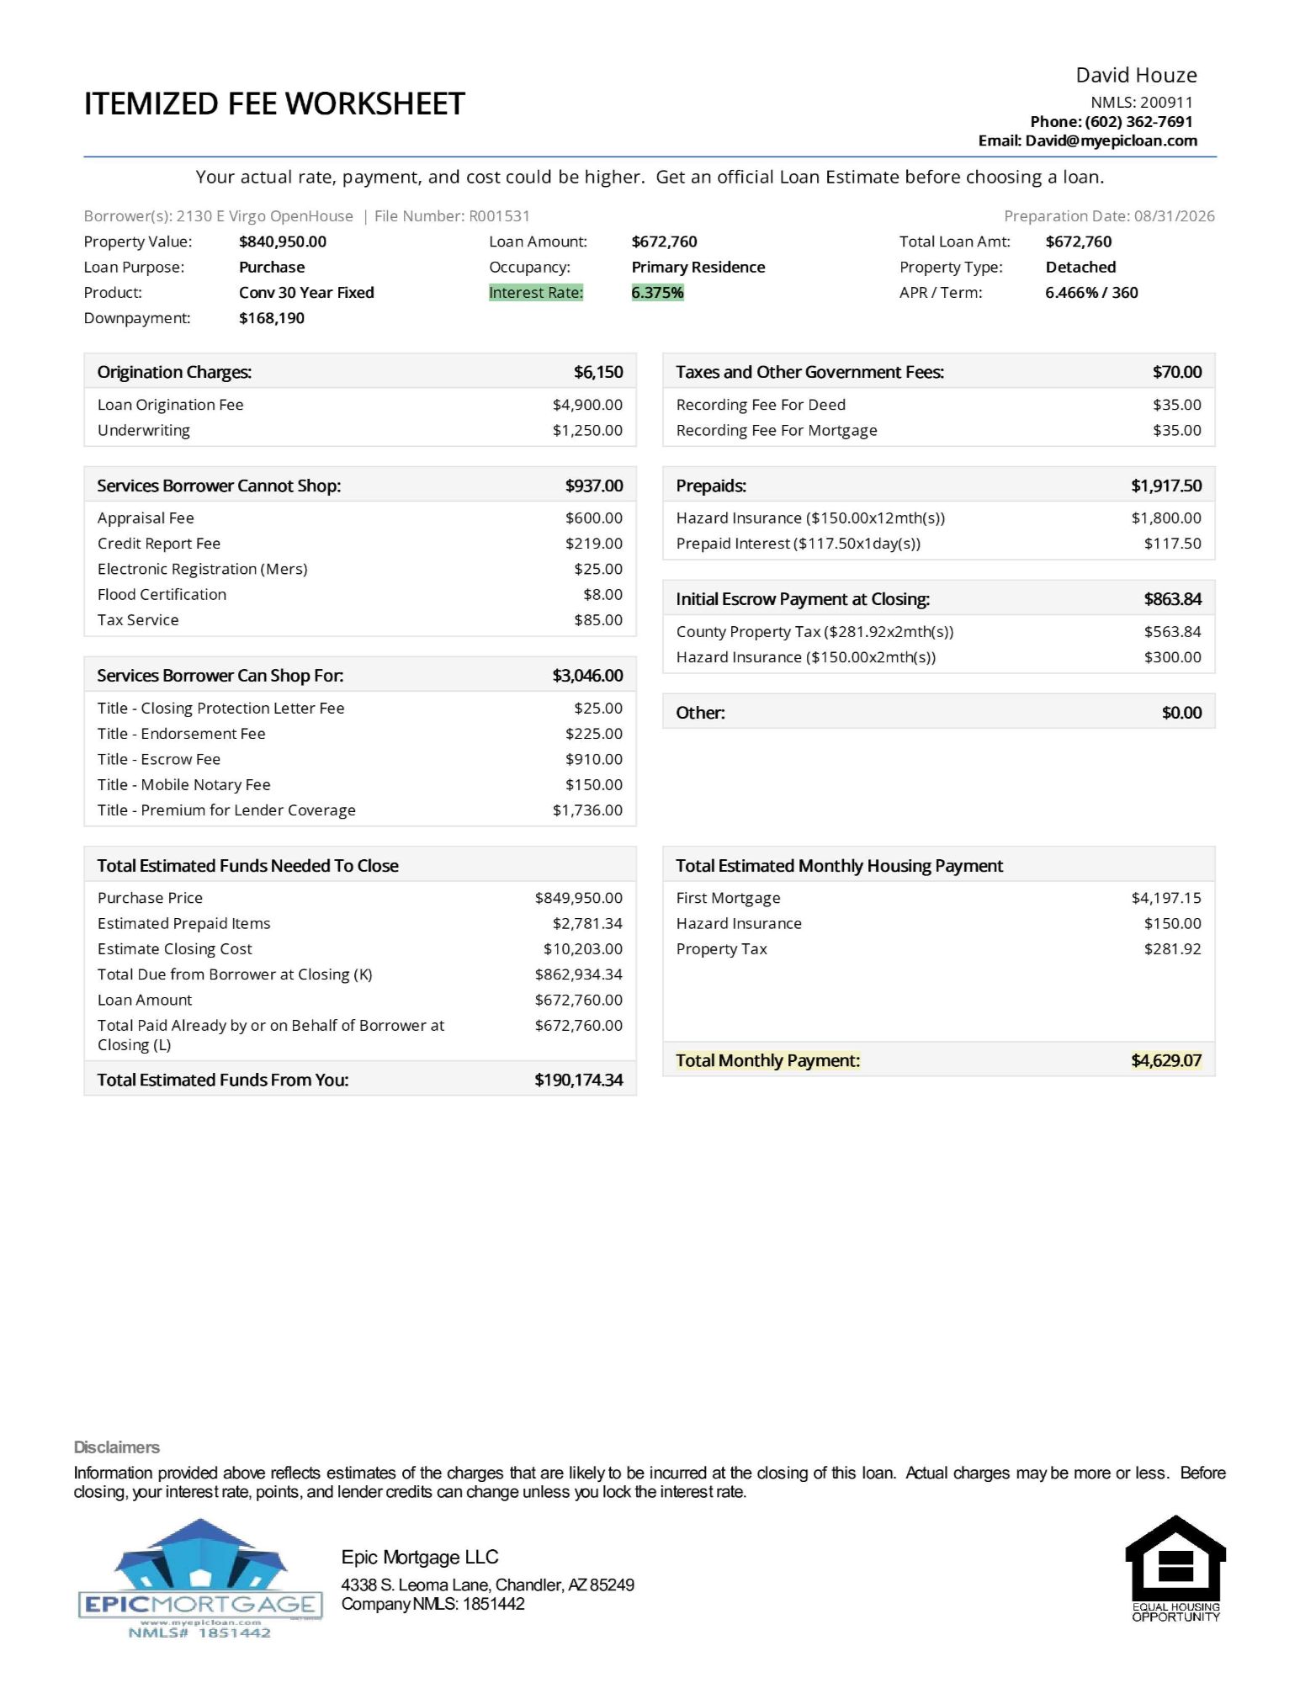Viewport: 1300px width, 1683px height.
Task: Select the ITEMIZED FEE WORKSHEET title
Action: 274,104
